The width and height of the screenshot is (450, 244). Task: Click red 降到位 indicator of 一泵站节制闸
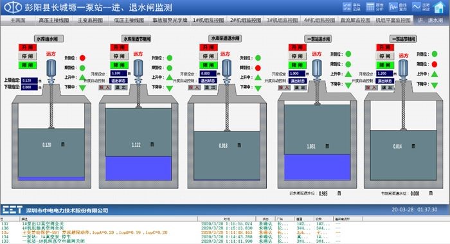pyautogui.click(x=435, y=64)
